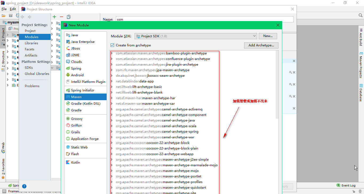Expand the jpa-maven-archetype node

(112, 70)
